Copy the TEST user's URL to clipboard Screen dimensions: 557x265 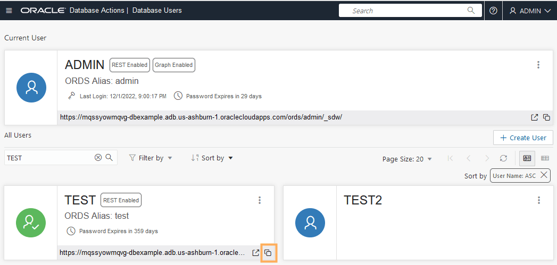coord(268,253)
